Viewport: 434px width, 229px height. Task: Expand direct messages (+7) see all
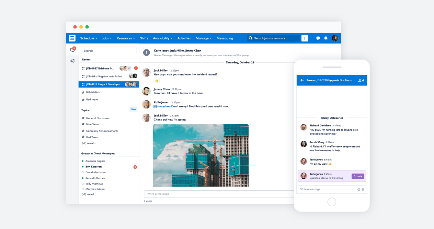[89, 194]
